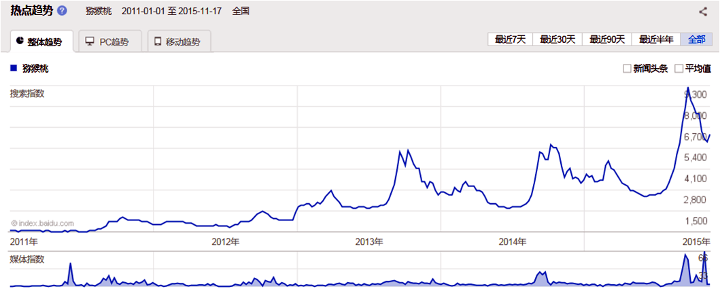This screenshot has height=293, width=720.
Task: Select the 最近7天 time range
Action: point(510,39)
